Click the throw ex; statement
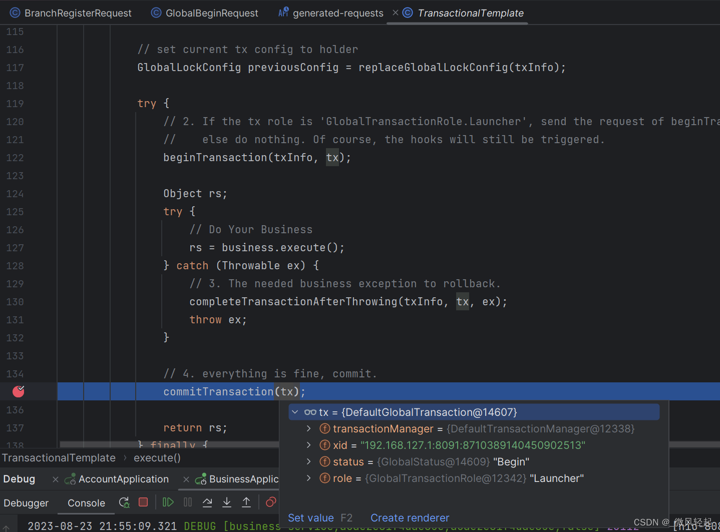Viewport: 720px width, 532px height. [218, 320]
